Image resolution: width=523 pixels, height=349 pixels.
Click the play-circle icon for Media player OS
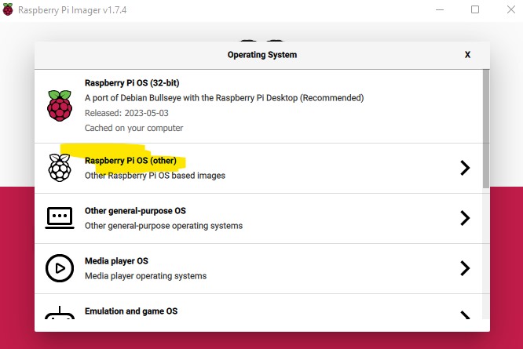pyautogui.click(x=60, y=268)
